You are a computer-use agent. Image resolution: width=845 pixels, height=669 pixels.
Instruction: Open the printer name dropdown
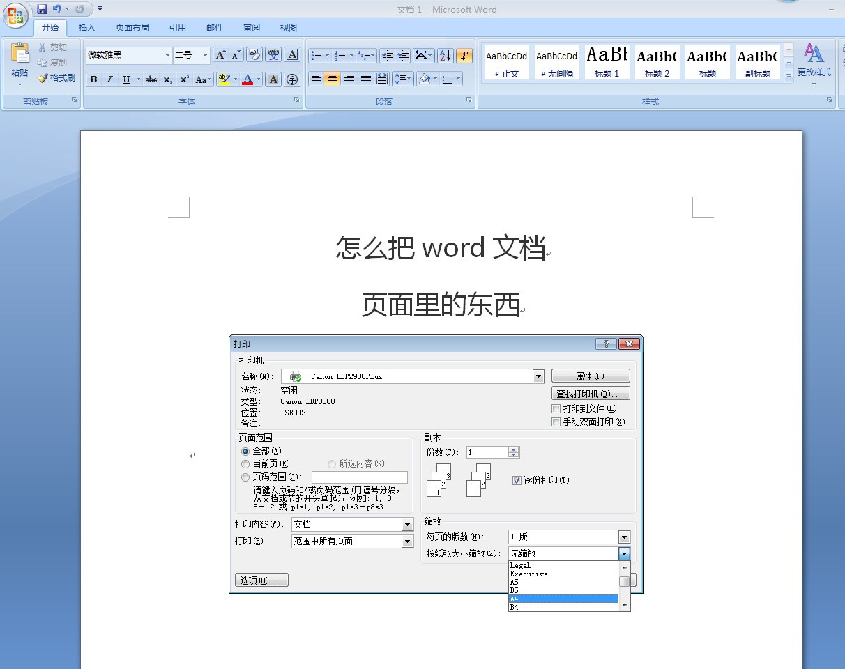pyautogui.click(x=538, y=376)
